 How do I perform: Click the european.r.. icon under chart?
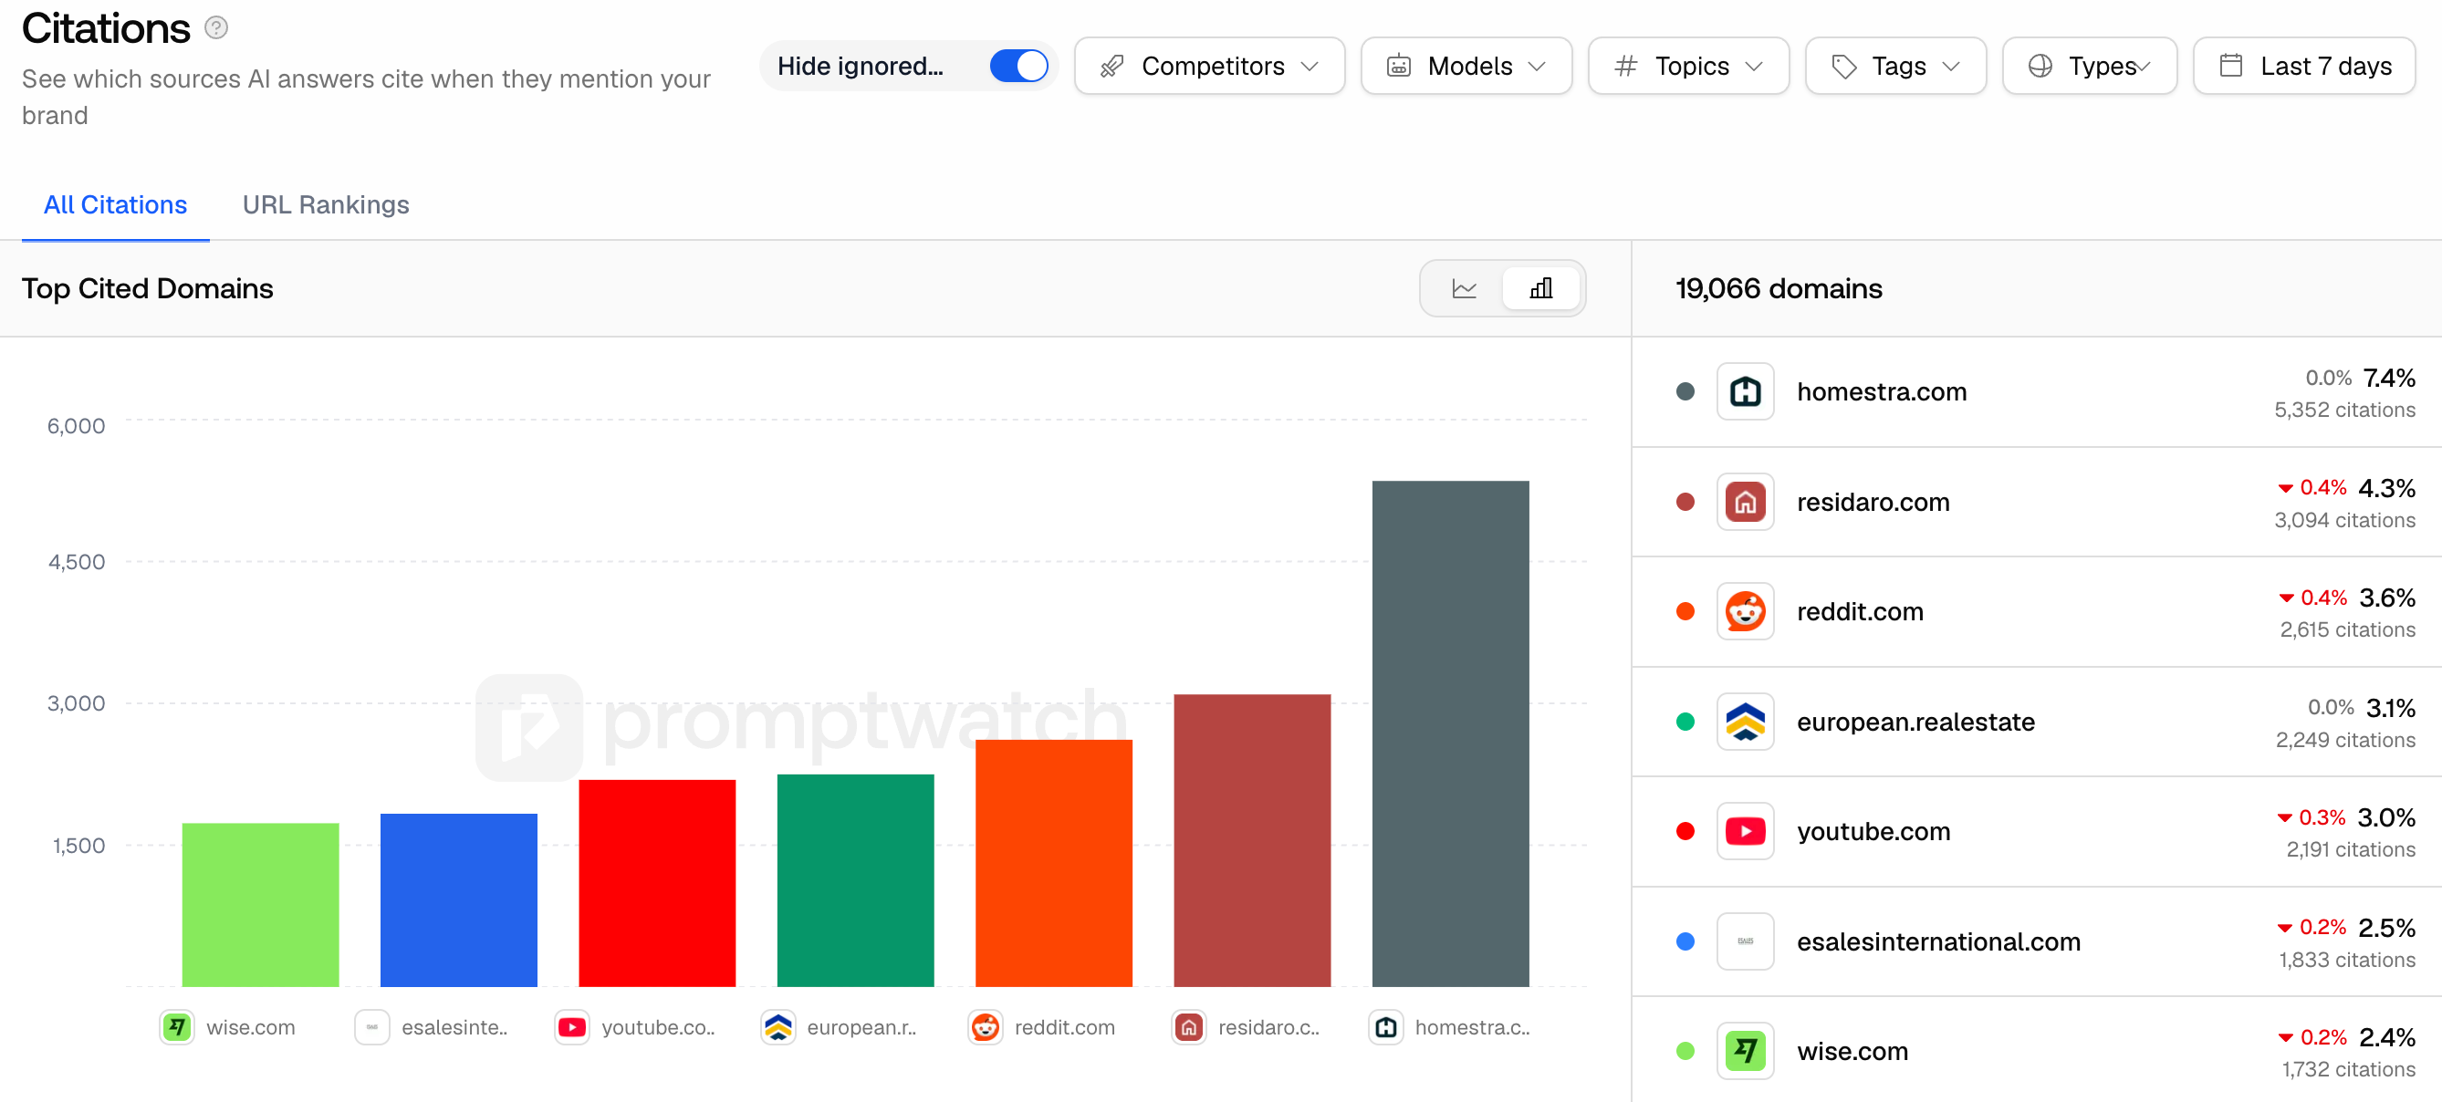tap(777, 1027)
